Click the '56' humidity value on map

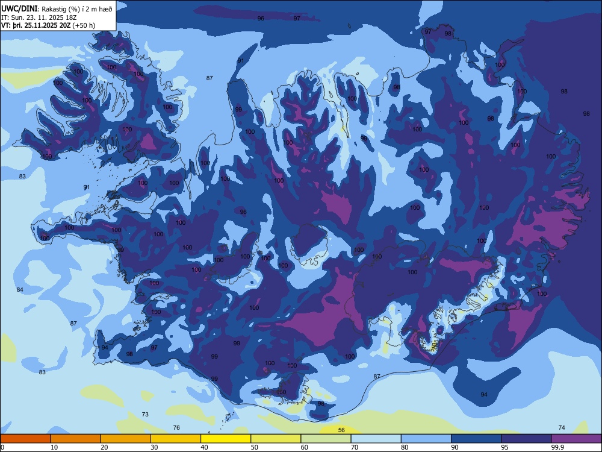341,430
